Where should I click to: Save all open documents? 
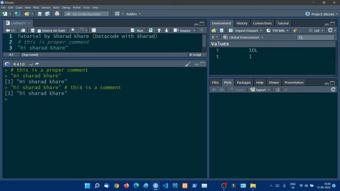click(47, 14)
